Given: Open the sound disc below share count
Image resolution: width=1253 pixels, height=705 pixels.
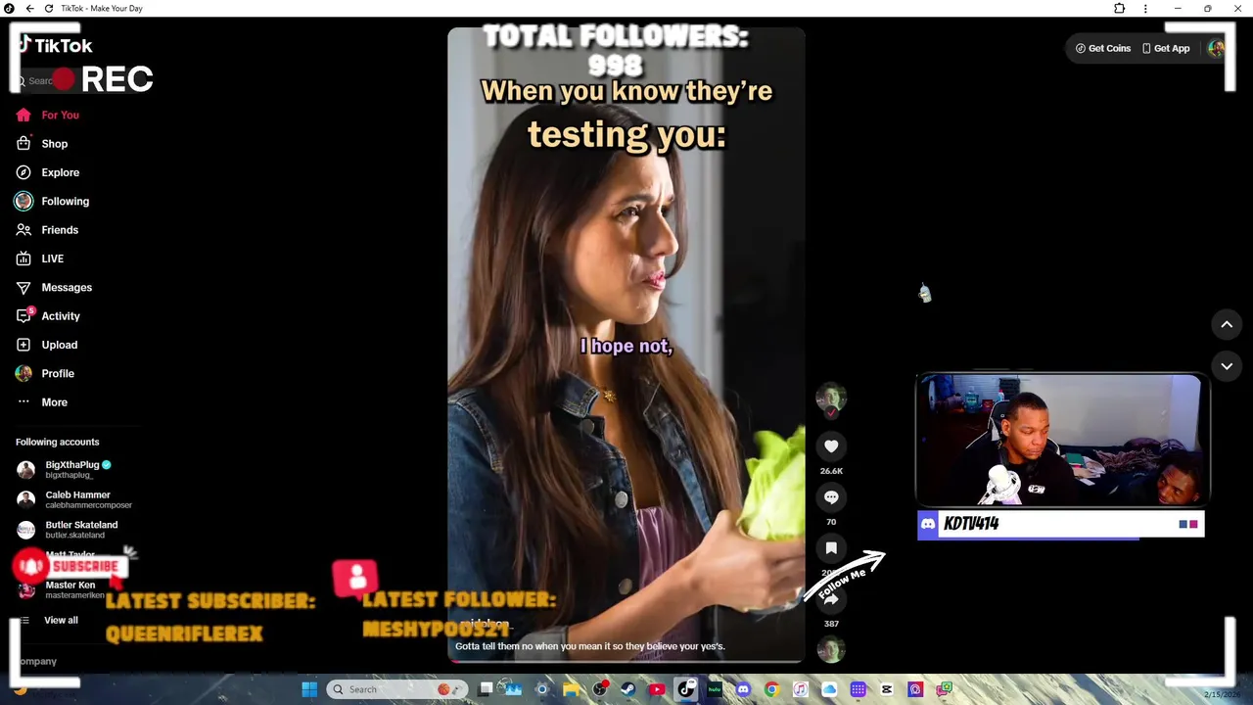Looking at the screenshot, I should click(x=831, y=649).
